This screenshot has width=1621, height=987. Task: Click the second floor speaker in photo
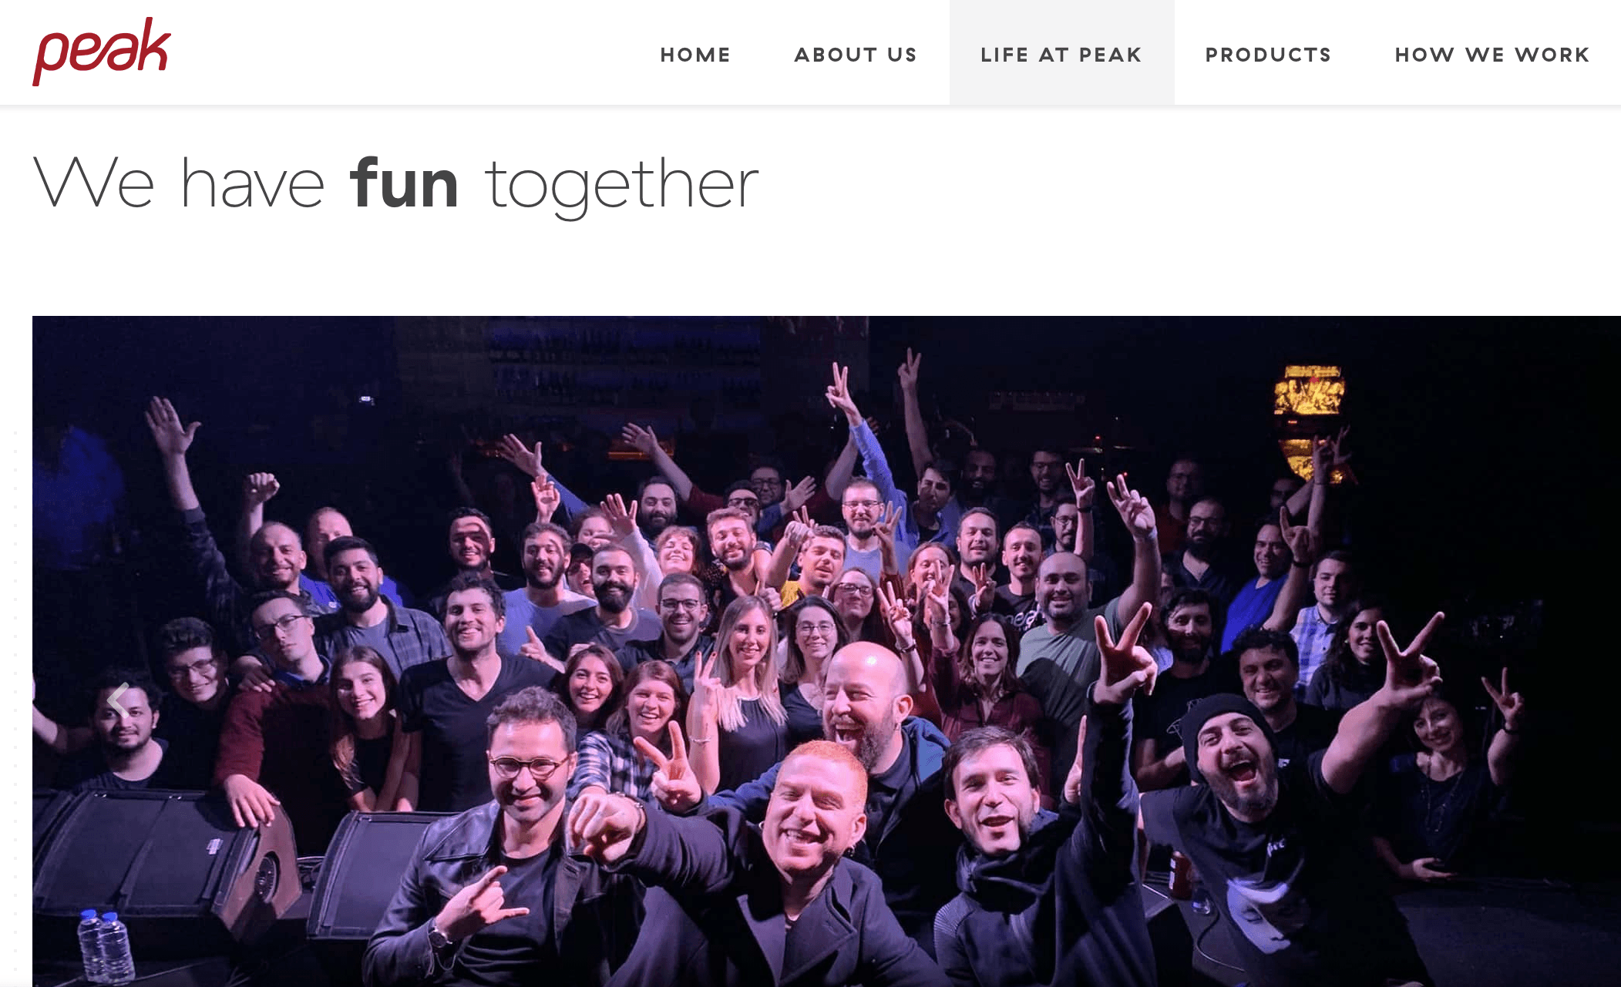[x=378, y=875]
